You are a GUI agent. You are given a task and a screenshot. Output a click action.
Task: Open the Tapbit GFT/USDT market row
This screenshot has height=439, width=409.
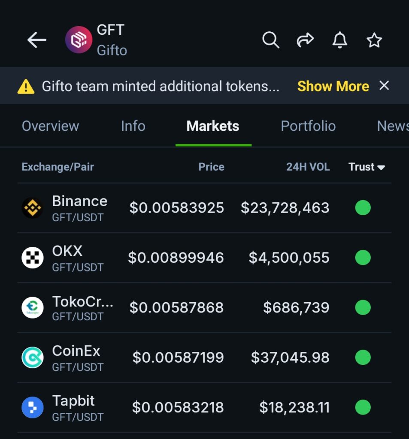204,407
